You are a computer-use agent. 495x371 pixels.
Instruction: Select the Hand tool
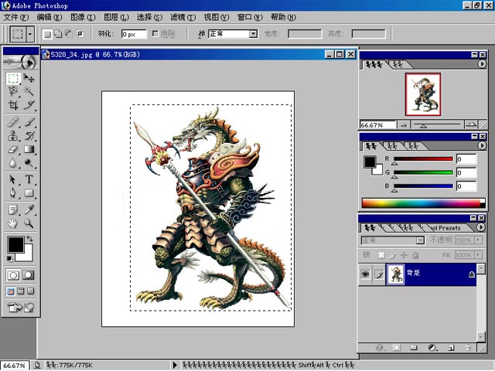click(13, 223)
